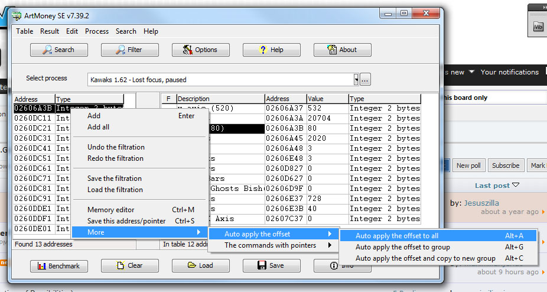Viewport: 547px width, 292px height.
Task: Expand Auto apply the offset submenu
Action: 274,234
